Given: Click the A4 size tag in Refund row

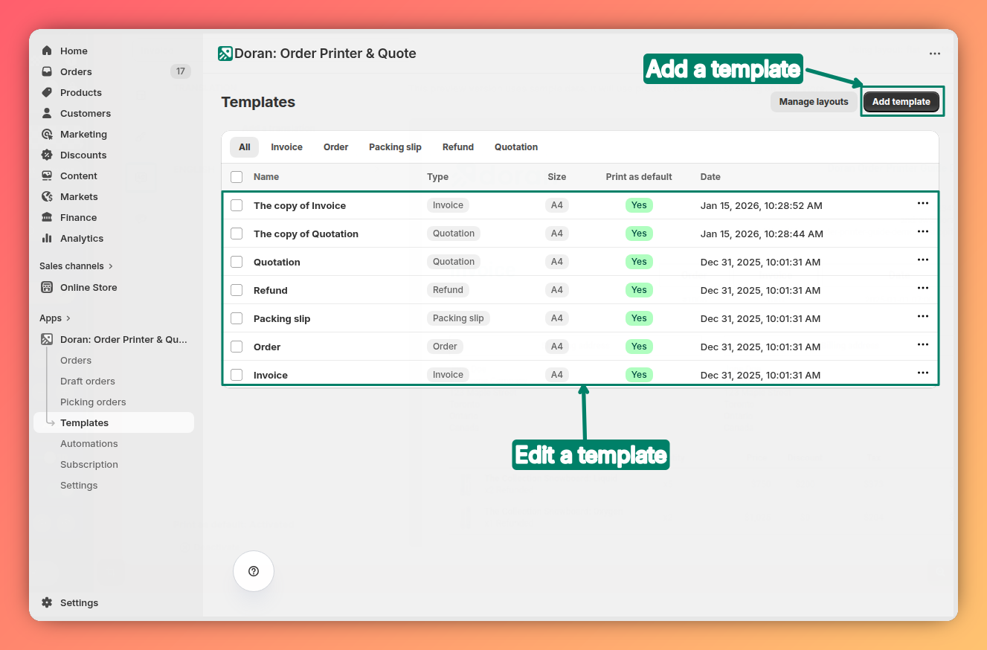Looking at the screenshot, I should pyautogui.click(x=557, y=290).
